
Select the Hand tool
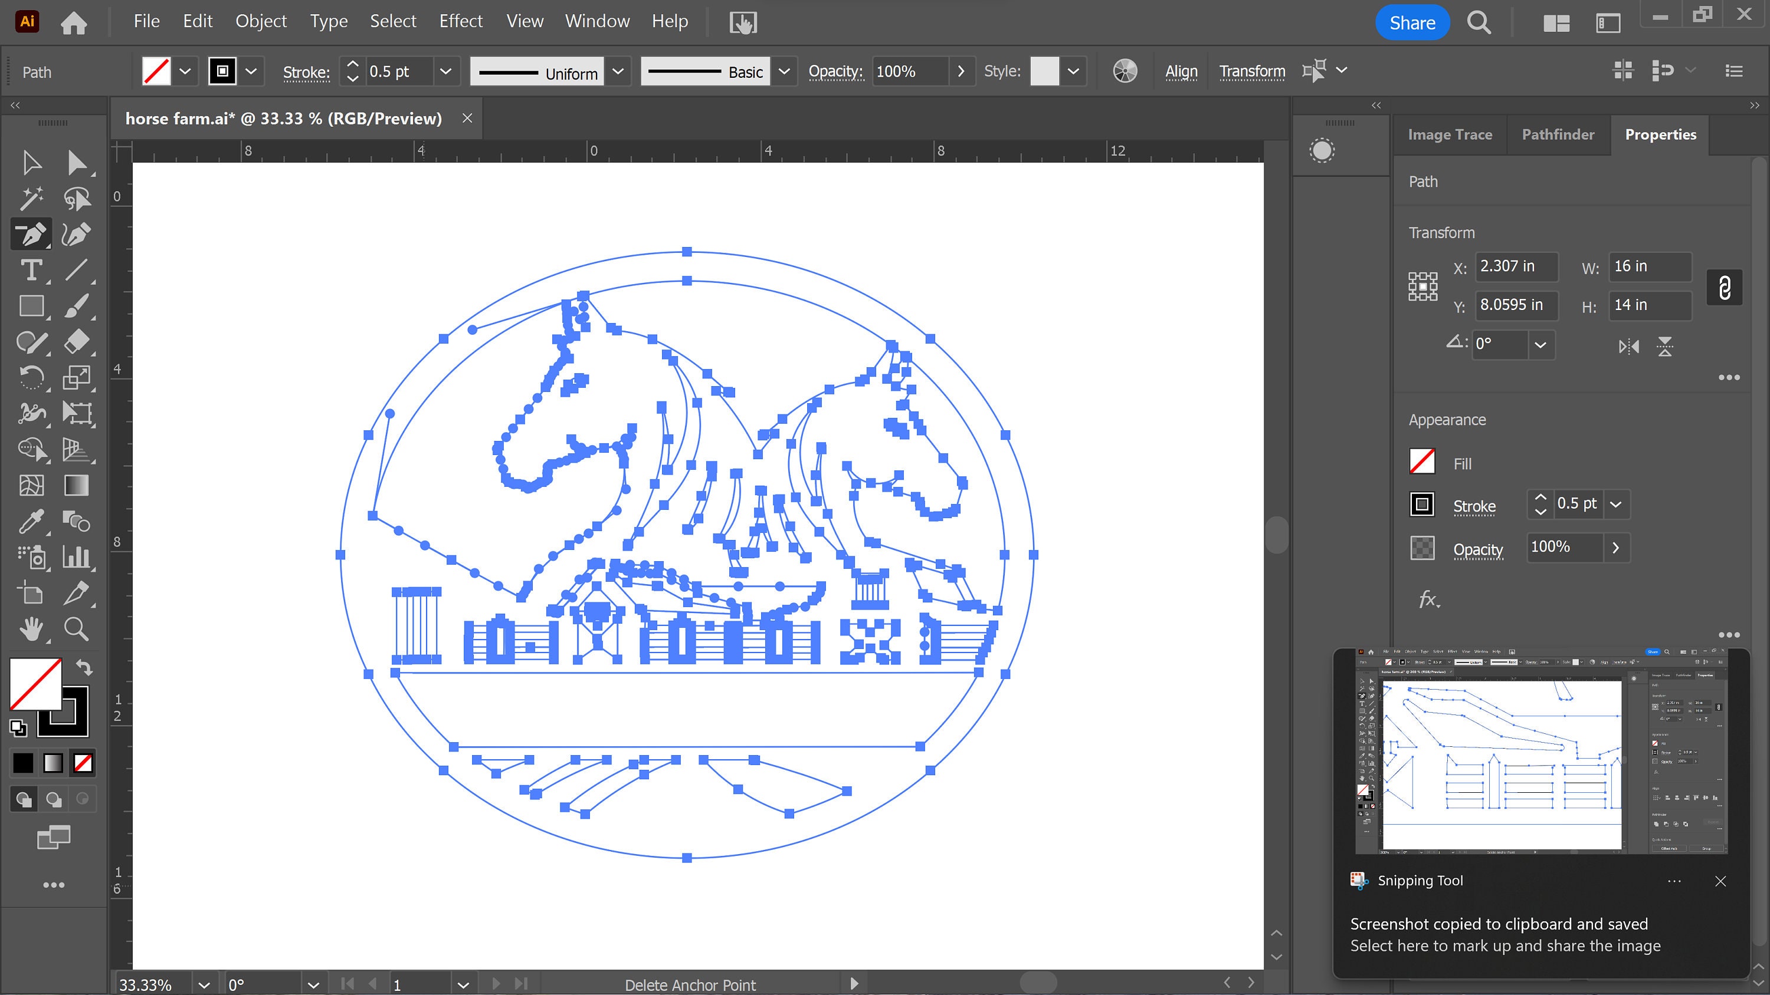[x=31, y=630]
